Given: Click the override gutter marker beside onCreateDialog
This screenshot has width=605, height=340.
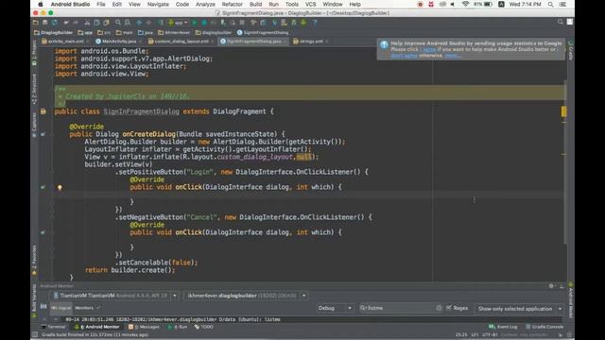Looking at the screenshot, I should [43, 134].
